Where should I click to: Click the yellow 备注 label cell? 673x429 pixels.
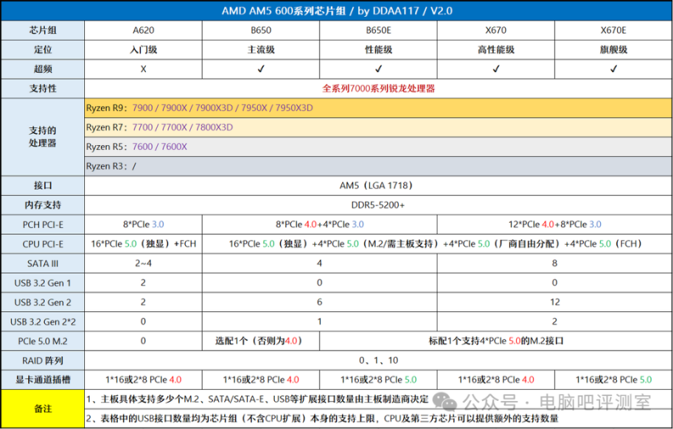43,409
